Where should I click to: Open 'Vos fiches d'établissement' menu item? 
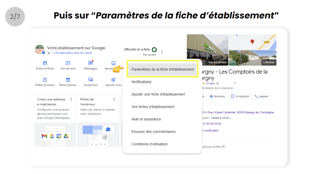(153, 107)
